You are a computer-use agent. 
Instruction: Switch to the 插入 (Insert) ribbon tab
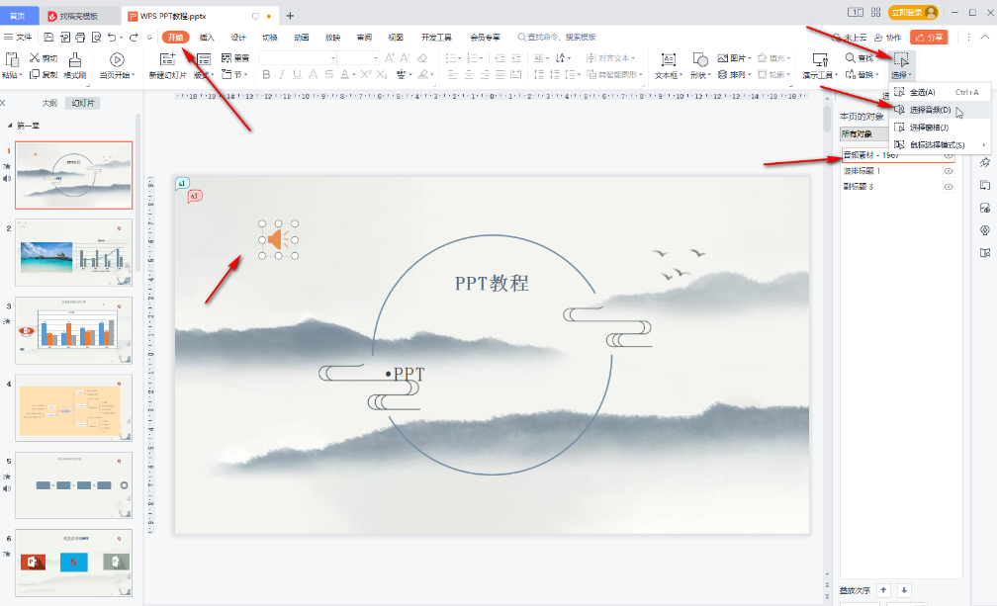pos(209,37)
